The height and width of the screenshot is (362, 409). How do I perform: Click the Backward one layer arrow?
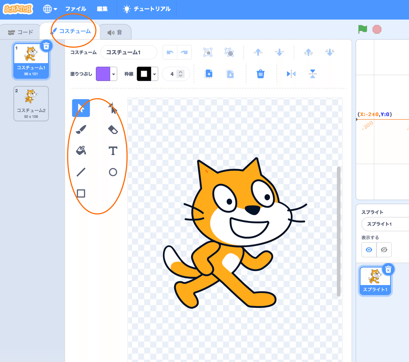[x=279, y=52]
